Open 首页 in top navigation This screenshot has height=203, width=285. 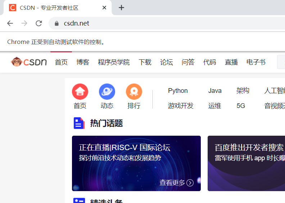pos(61,62)
